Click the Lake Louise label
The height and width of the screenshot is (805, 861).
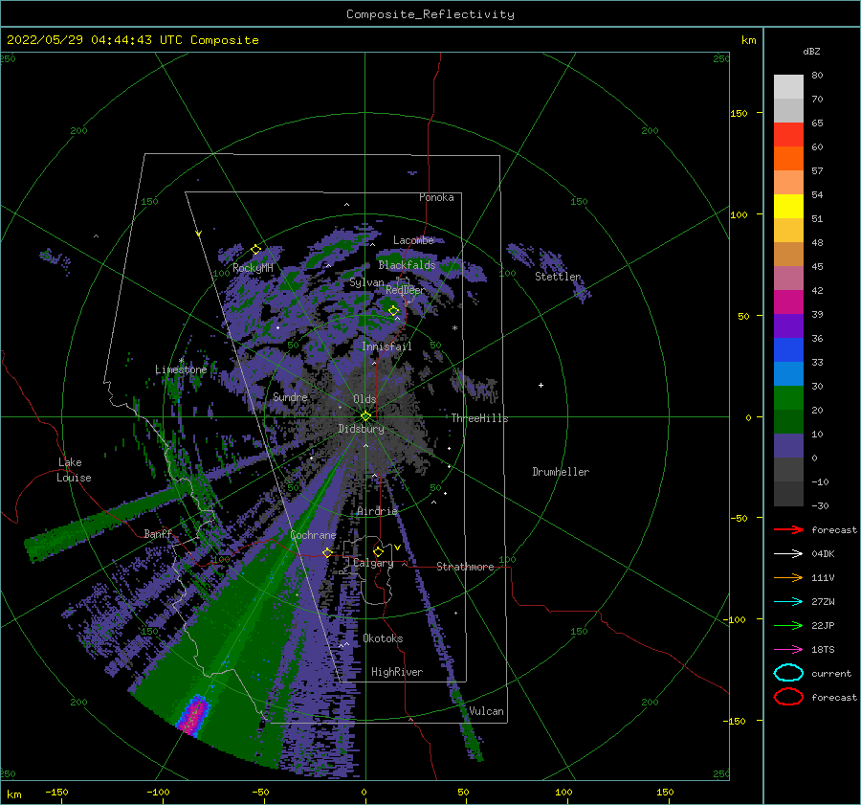point(74,470)
